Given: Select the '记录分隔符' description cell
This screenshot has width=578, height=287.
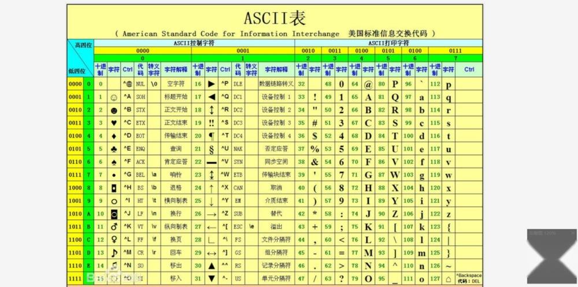Looking at the screenshot, I should point(276,266).
